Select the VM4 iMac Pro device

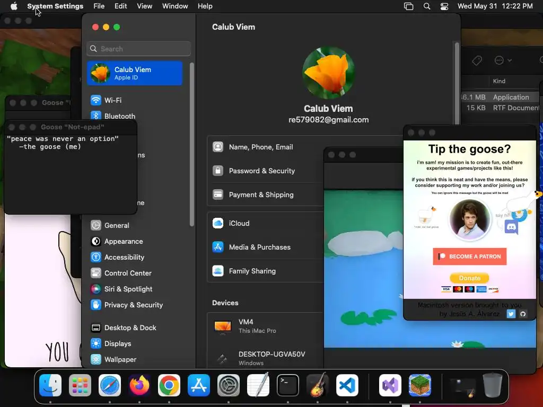[x=265, y=326]
